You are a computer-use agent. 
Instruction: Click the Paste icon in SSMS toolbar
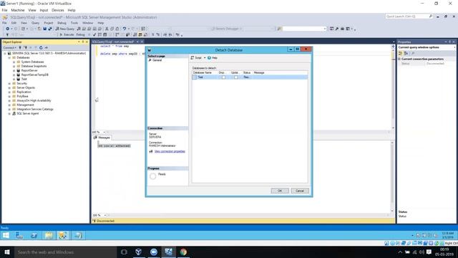[117, 29]
